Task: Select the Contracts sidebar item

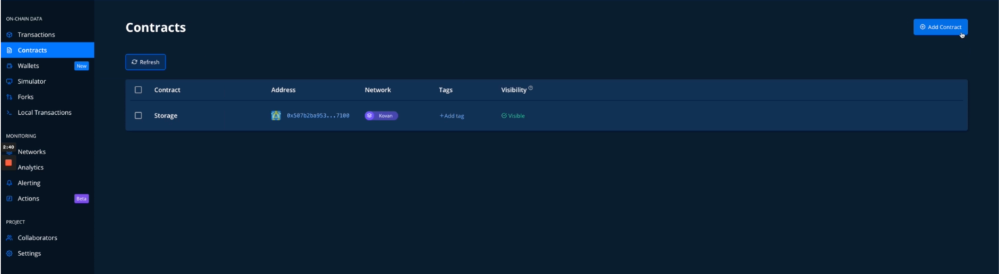Action: pyautogui.click(x=47, y=50)
